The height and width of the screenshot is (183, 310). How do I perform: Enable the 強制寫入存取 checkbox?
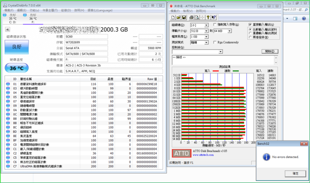tap(214, 25)
